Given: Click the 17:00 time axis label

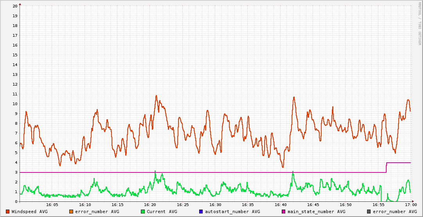Looking at the screenshot, I should pos(410,205).
